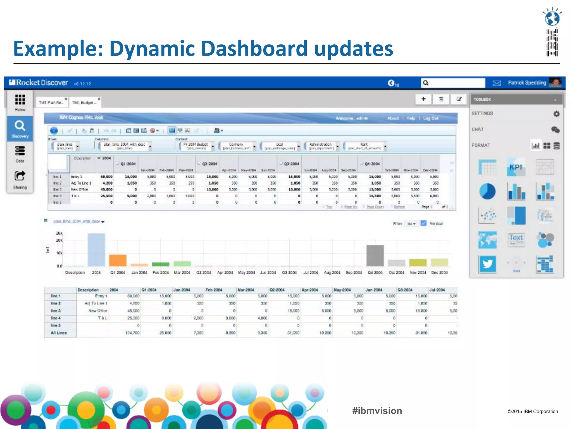Add a pie chart widget

click(487, 191)
